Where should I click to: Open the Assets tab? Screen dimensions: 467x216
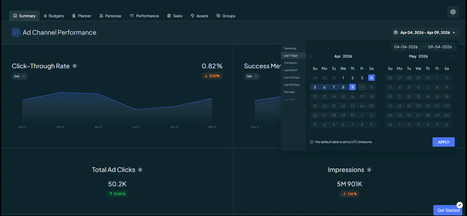(199, 16)
